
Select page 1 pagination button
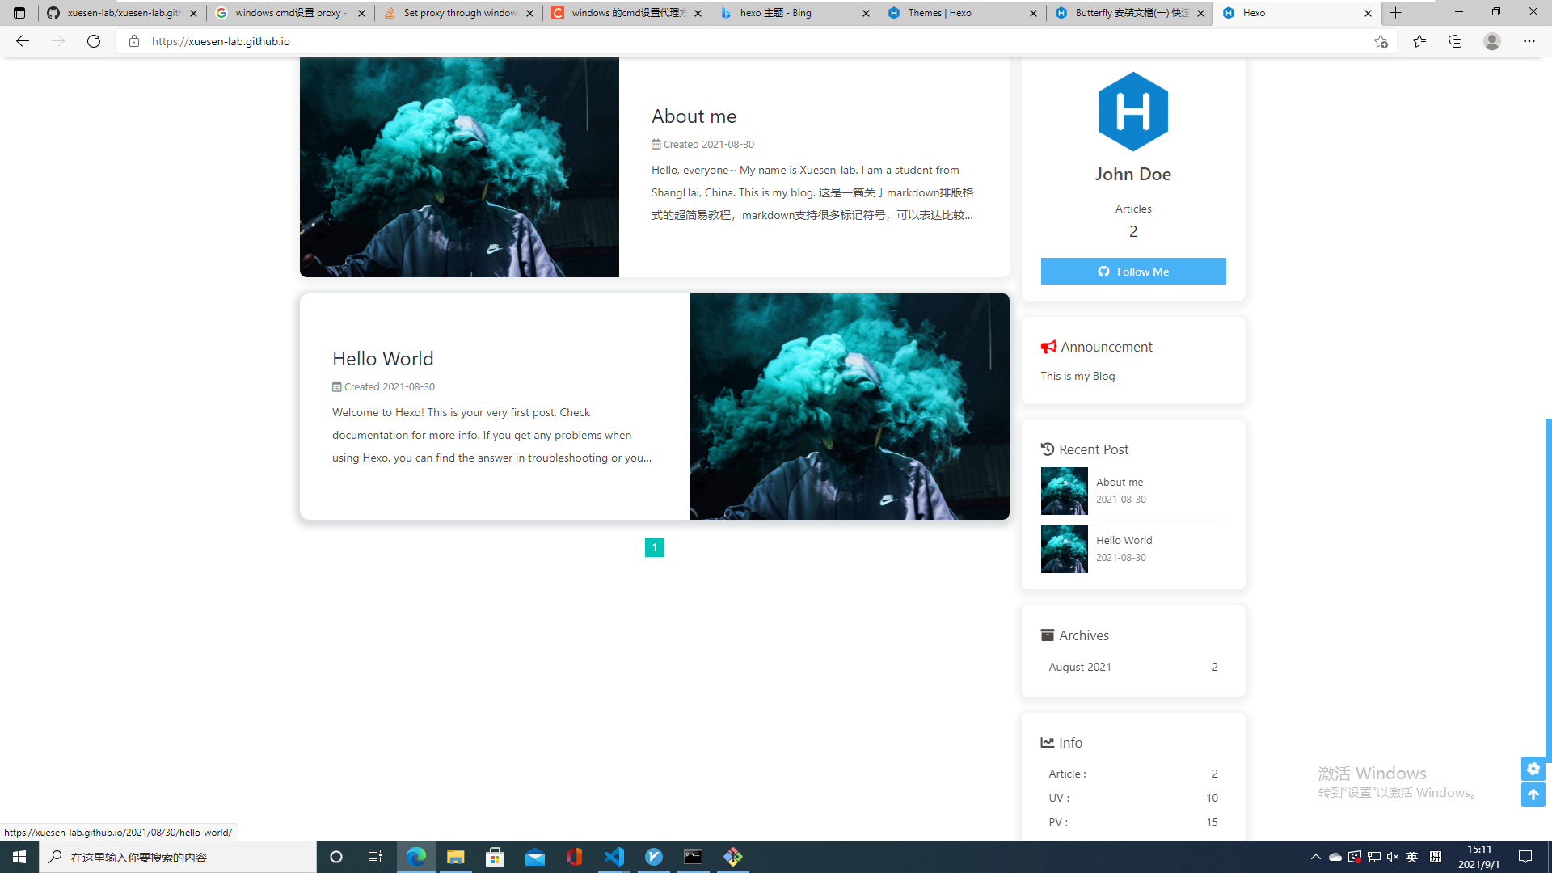[655, 546]
